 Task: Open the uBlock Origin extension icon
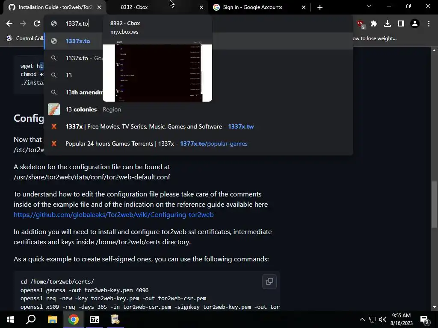(361, 24)
